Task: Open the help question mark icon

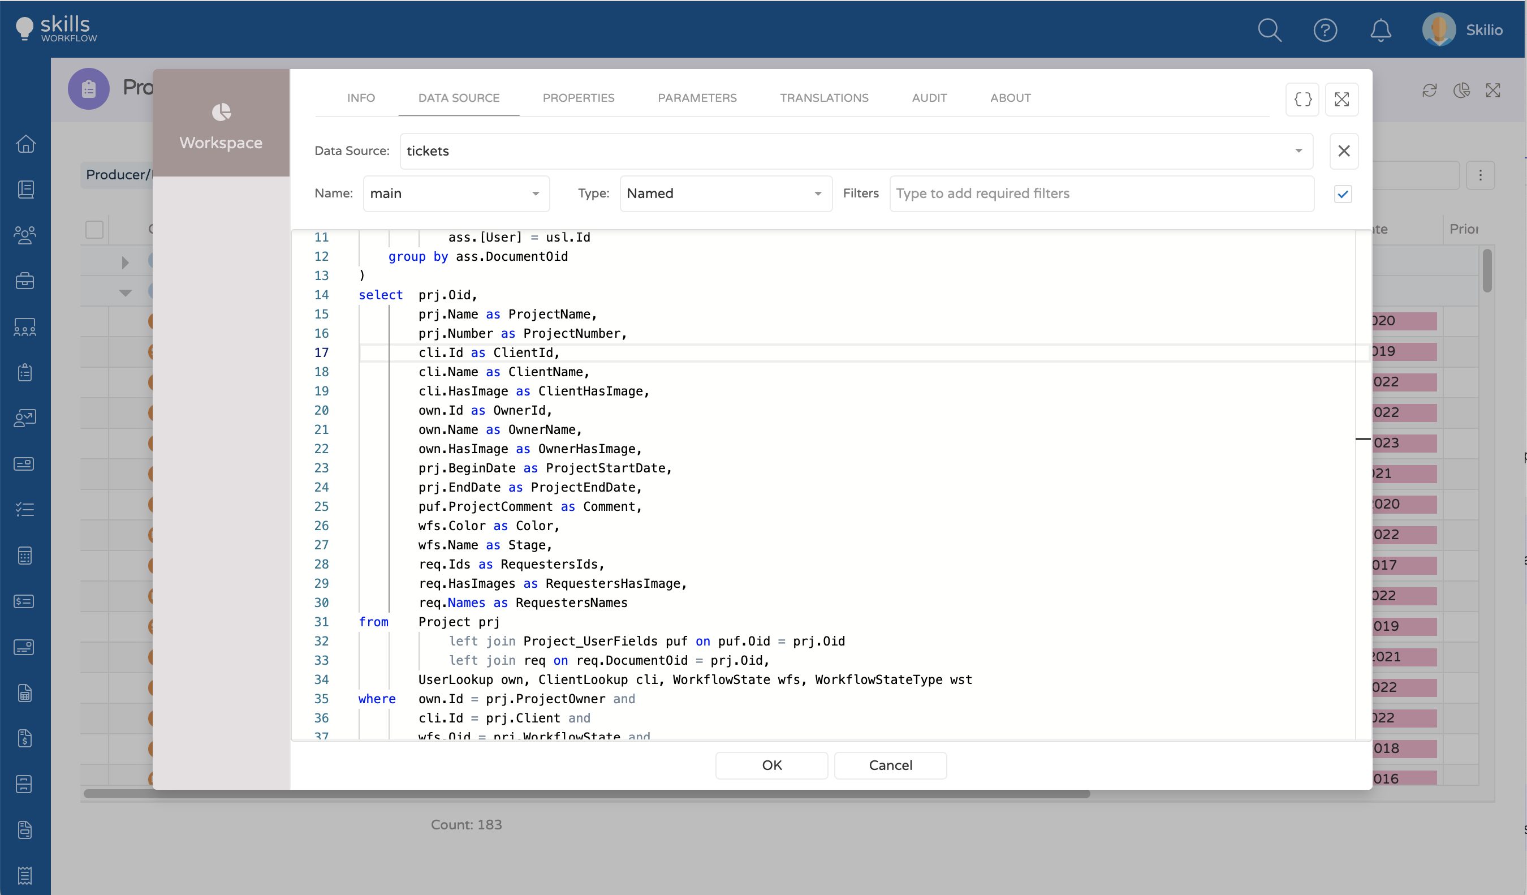Action: tap(1325, 29)
